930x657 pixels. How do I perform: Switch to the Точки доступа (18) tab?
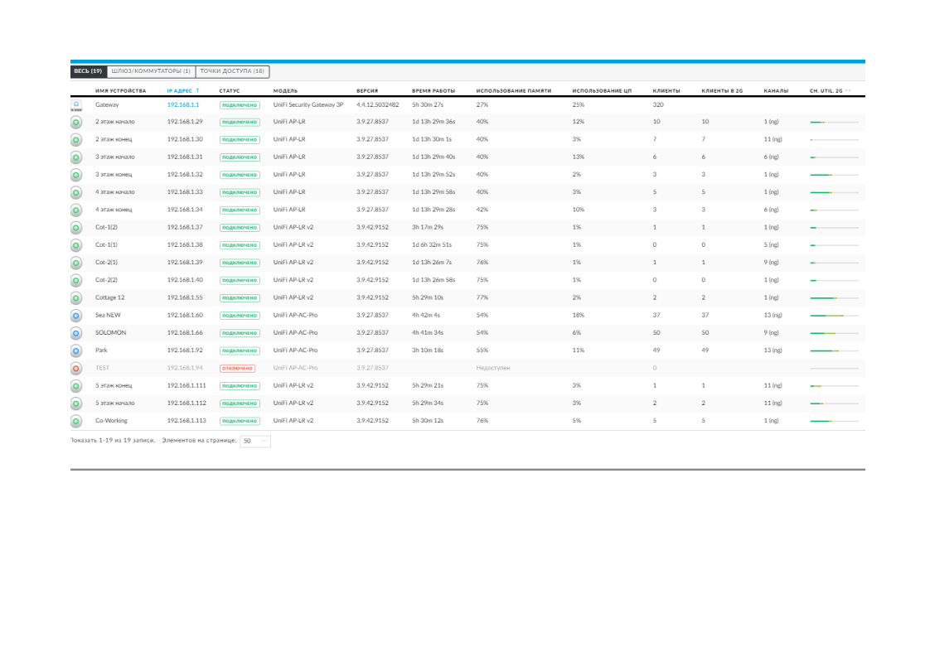[x=232, y=71]
